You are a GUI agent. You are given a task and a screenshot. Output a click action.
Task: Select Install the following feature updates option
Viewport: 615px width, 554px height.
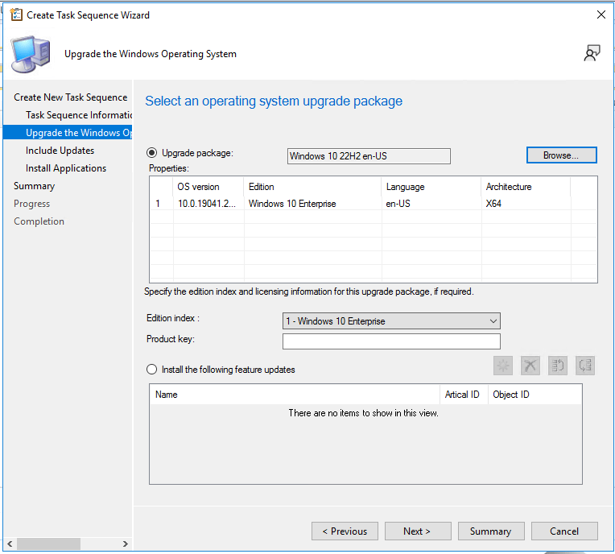click(152, 370)
